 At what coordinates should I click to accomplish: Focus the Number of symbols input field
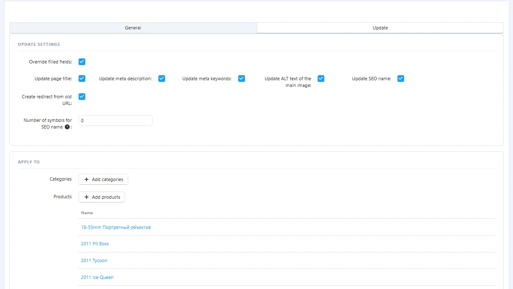(x=116, y=121)
